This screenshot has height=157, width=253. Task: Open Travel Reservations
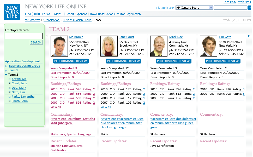tap(102, 14)
